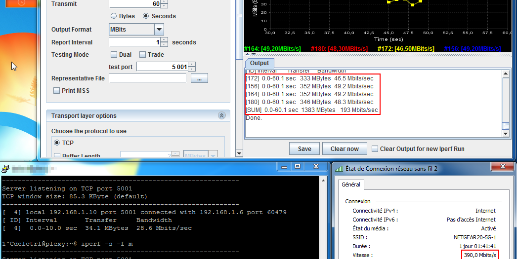The image size is (517, 259).
Task: Increase the Transmit value with the up arrow
Action: [164, 2]
